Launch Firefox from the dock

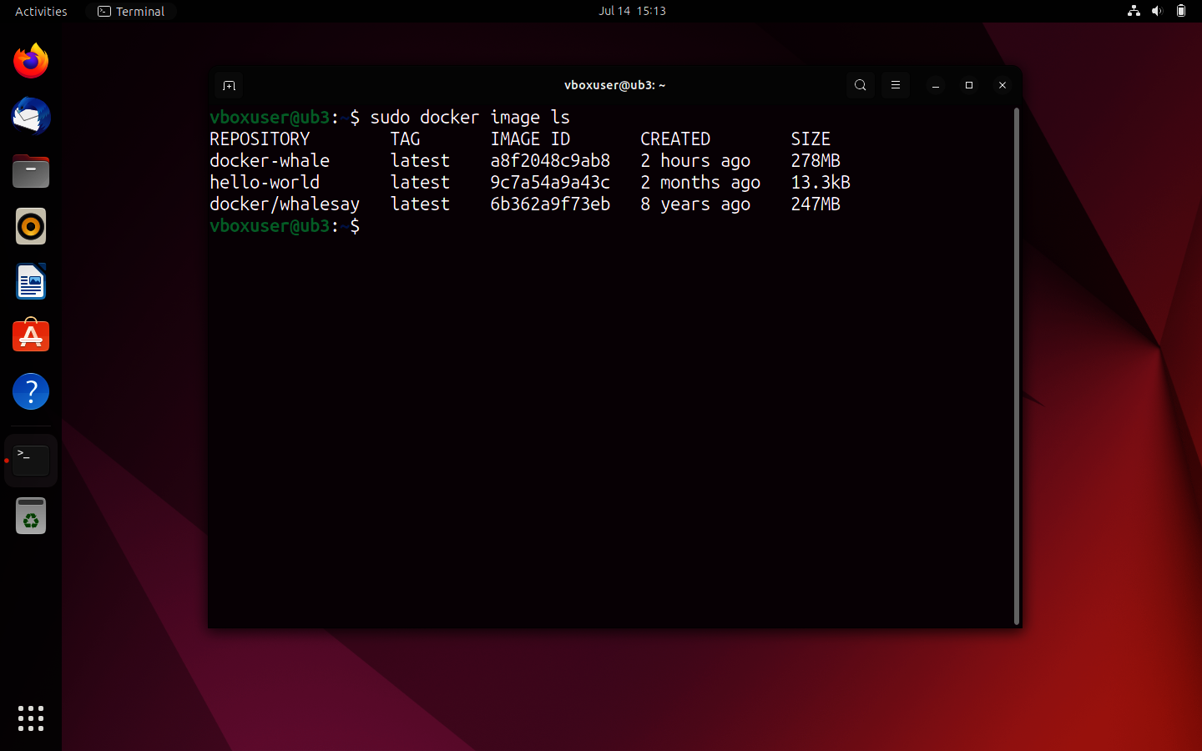click(30, 60)
